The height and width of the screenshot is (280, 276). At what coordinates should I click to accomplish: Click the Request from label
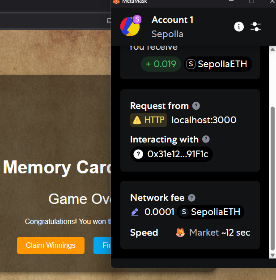(159, 106)
